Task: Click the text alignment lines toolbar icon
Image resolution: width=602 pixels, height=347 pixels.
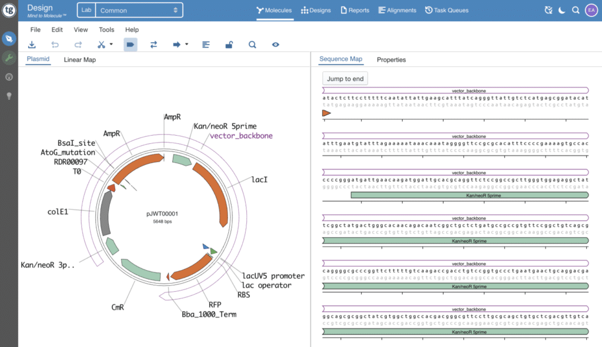Action: click(x=206, y=45)
